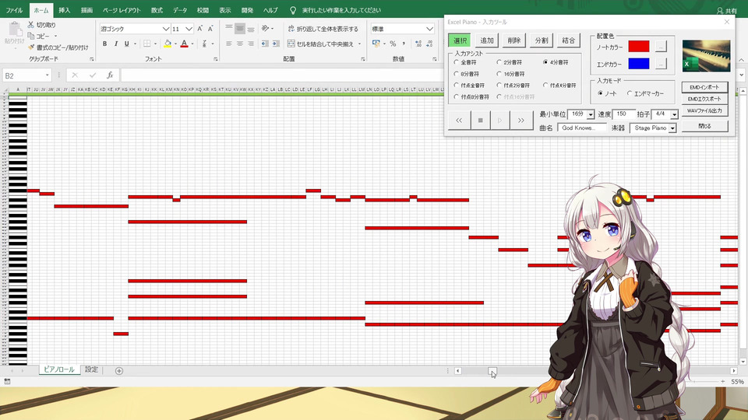Click the EMDインポート button

(704, 87)
